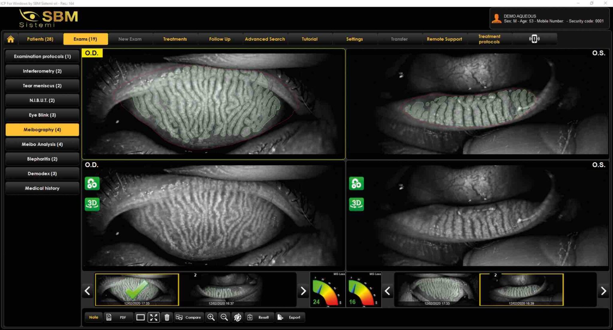Image resolution: width=613 pixels, height=330 pixels.
Task: Click the zoom in magnifier icon
Action: point(211,317)
